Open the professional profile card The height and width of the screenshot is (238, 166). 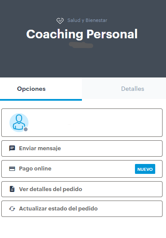(x=82, y=123)
